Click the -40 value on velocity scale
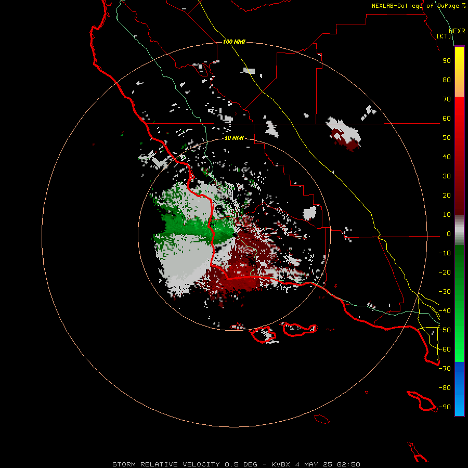The height and width of the screenshot is (468, 468). (445, 311)
